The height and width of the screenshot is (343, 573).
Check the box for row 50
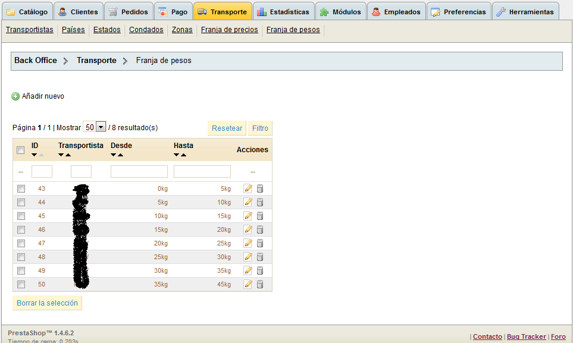(21, 285)
